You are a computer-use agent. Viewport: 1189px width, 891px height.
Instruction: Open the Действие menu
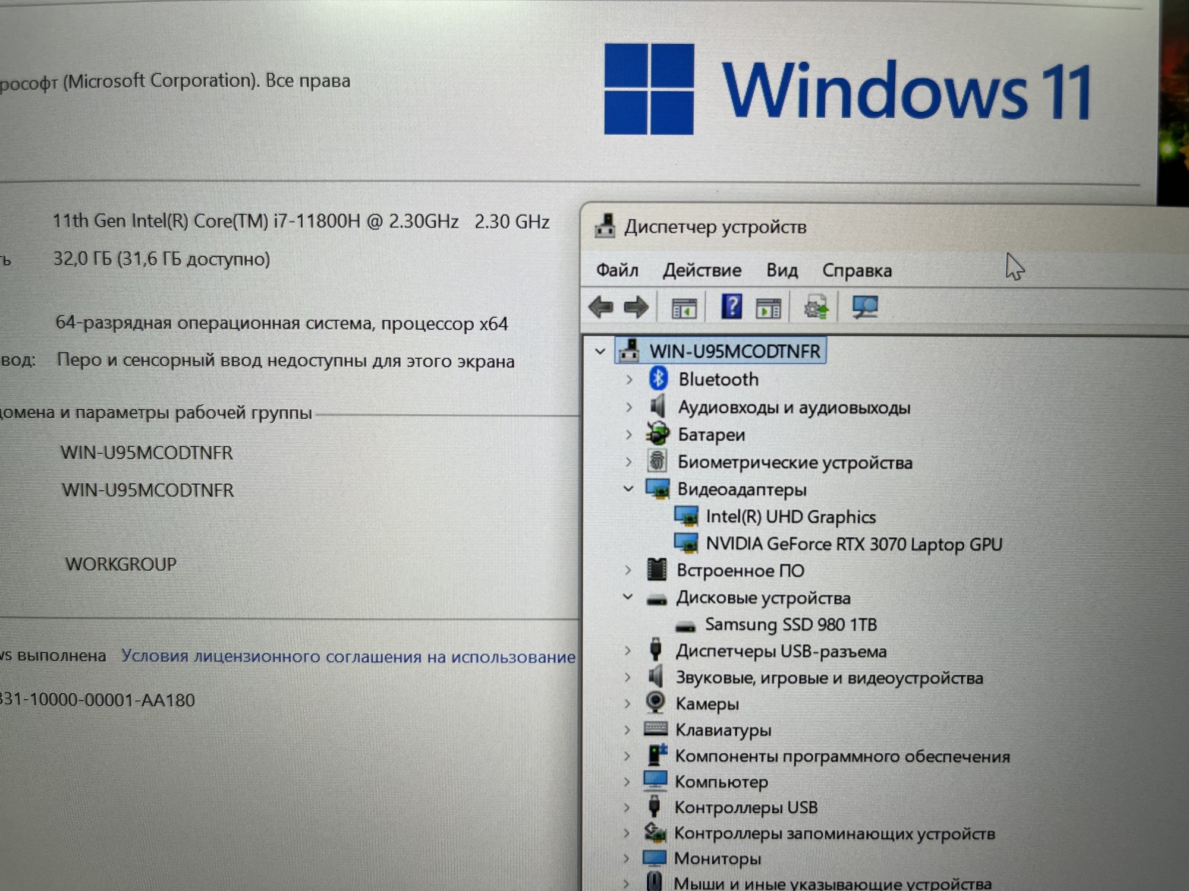point(702,270)
